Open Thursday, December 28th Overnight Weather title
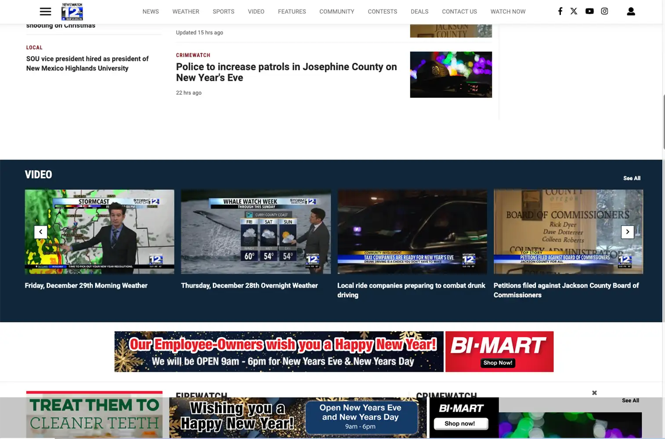The height and width of the screenshot is (439, 665). coord(249,285)
